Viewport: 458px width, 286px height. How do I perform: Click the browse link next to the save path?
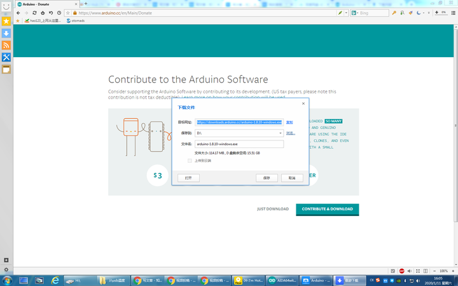pyautogui.click(x=291, y=133)
